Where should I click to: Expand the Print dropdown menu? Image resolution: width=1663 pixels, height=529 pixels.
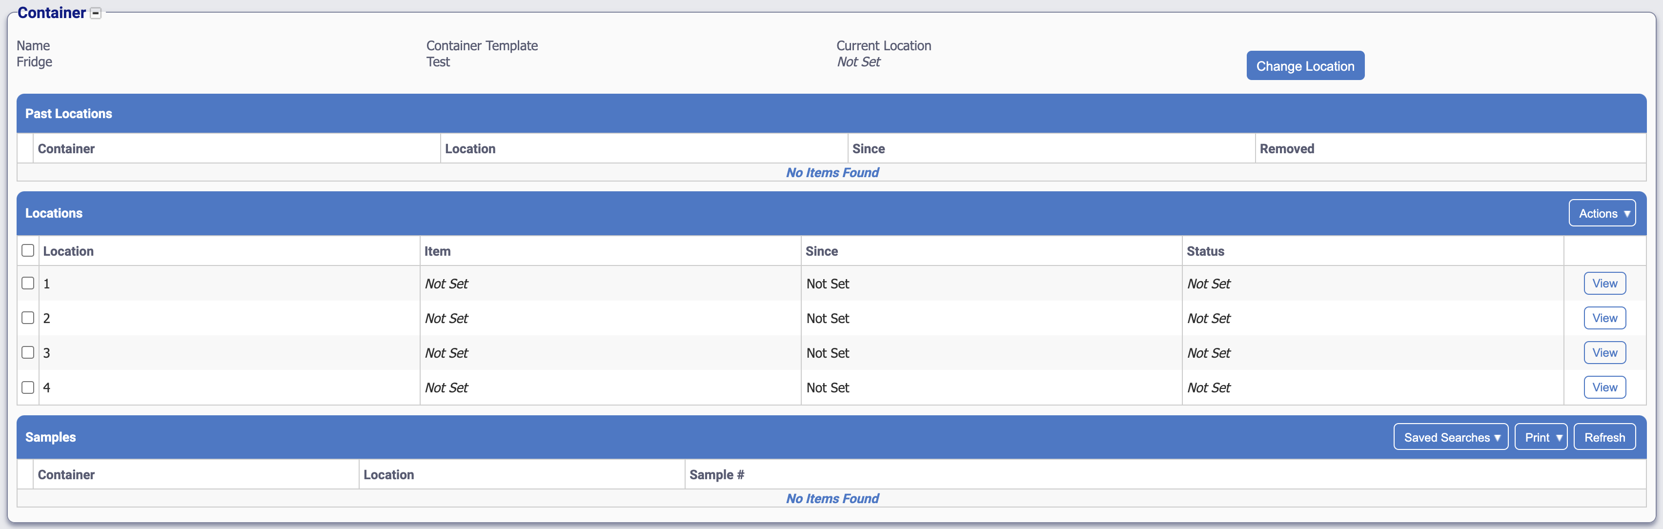click(x=1541, y=437)
